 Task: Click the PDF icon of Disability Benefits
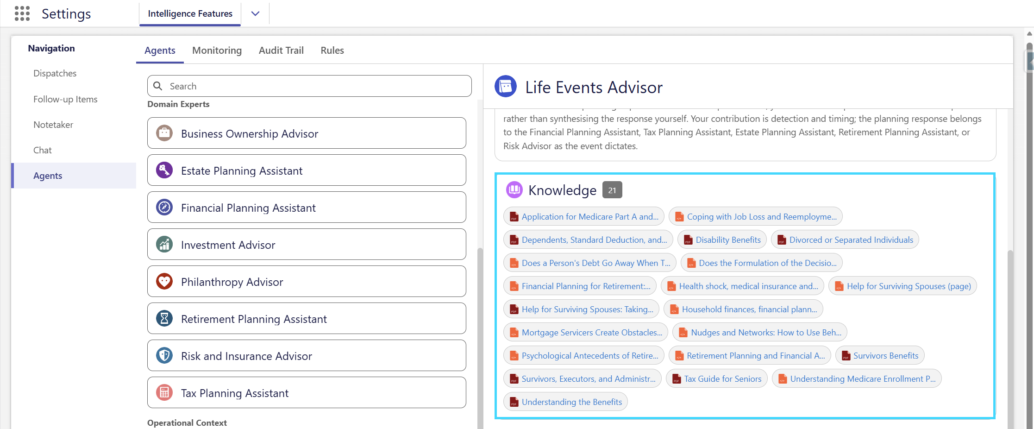(x=688, y=240)
